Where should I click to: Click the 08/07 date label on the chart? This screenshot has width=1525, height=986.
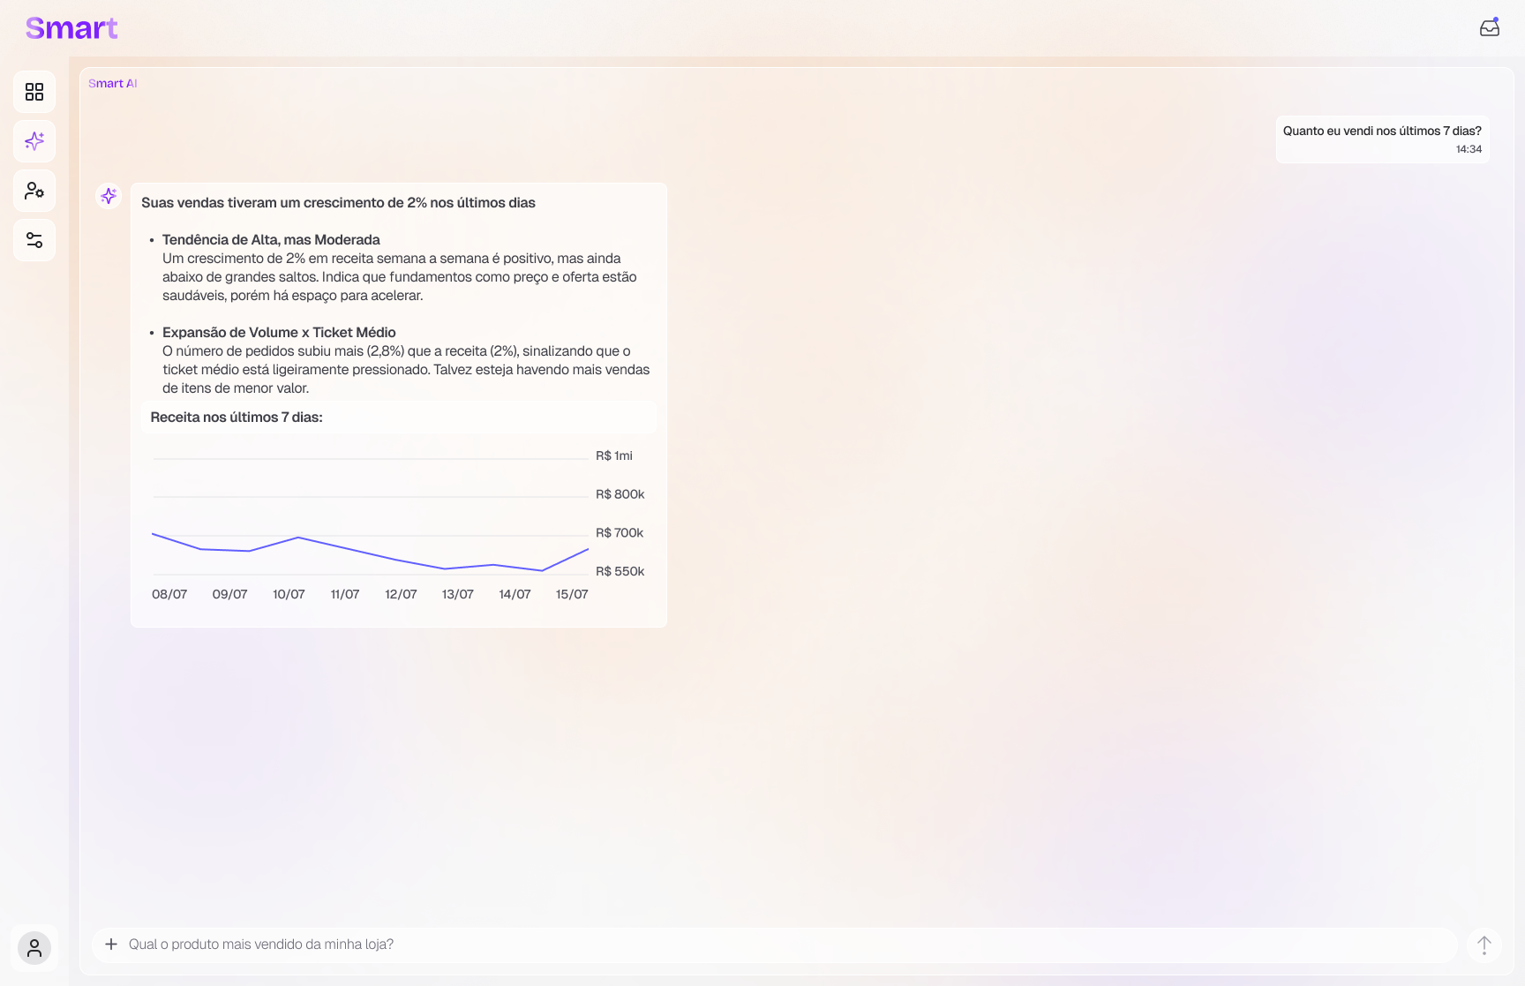point(169,595)
